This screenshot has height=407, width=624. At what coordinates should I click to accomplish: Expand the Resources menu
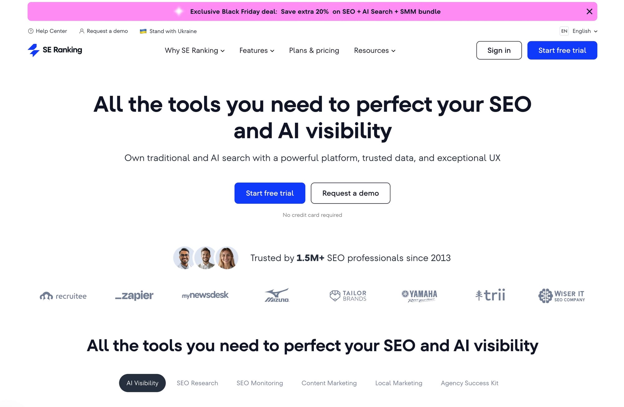coord(374,50)
